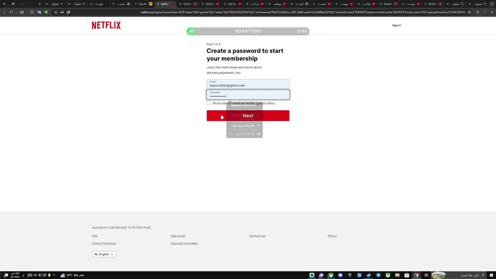Open Cookie Preferences link
The height and width of the screenshot is (279, 496).
[104, 243]
